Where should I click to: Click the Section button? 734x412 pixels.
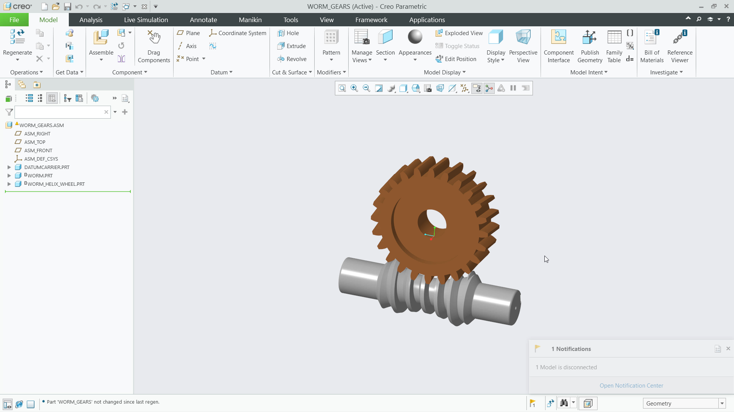(x=385, y=45)
